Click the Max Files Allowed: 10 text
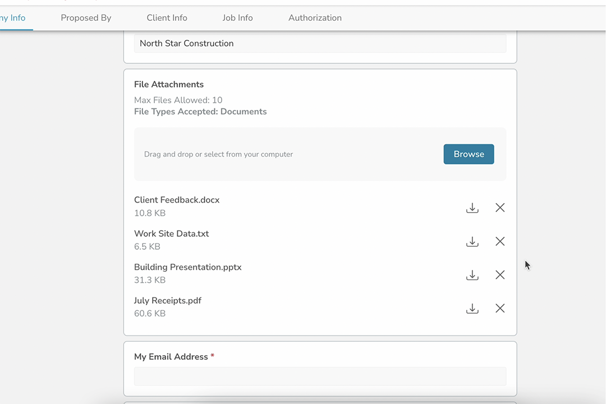This screenshot has width=606, height=404. (x=178, y=100)
